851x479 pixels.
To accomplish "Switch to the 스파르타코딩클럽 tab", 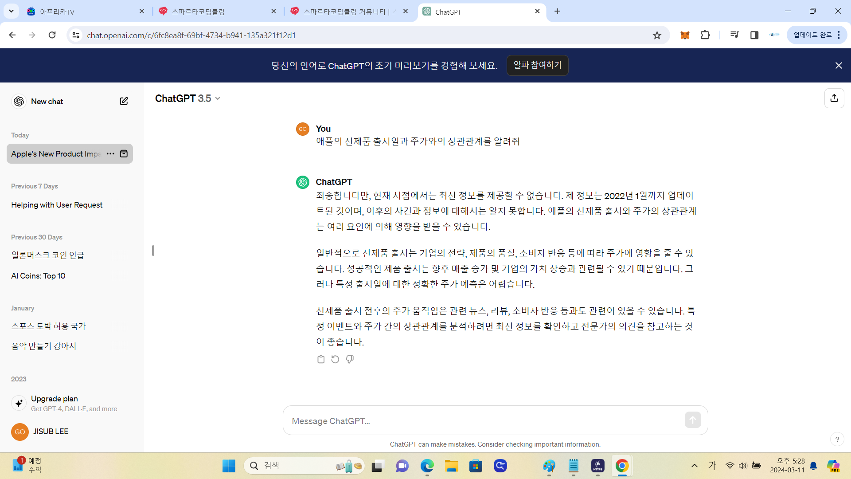I will 216,12.
